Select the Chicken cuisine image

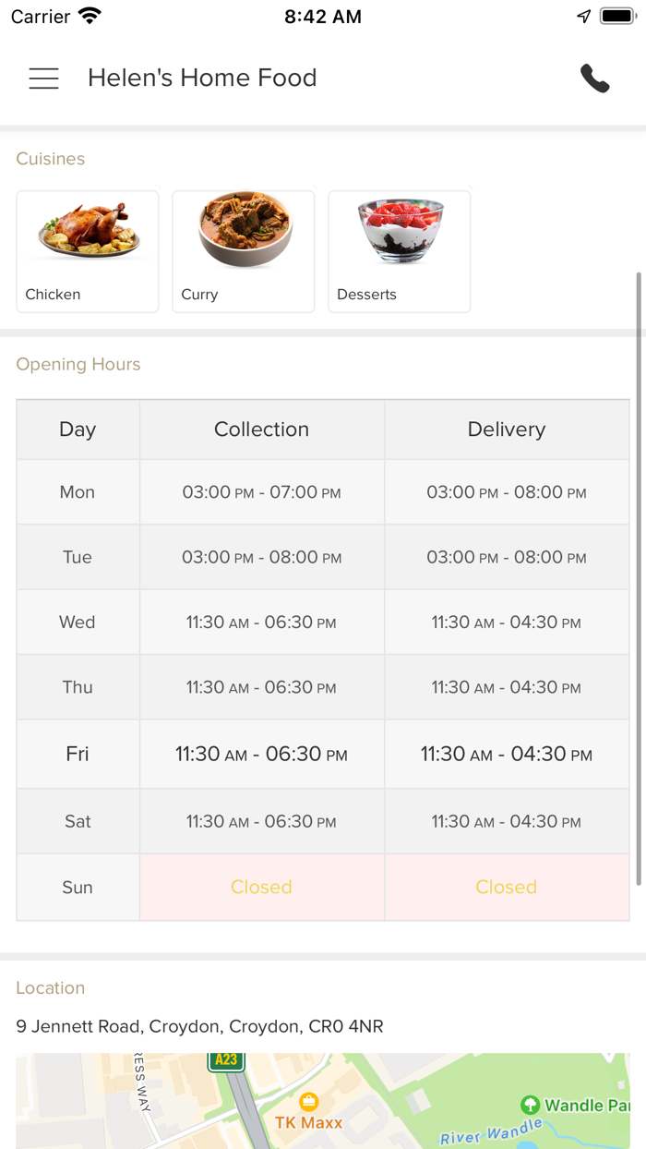(89, 232)
